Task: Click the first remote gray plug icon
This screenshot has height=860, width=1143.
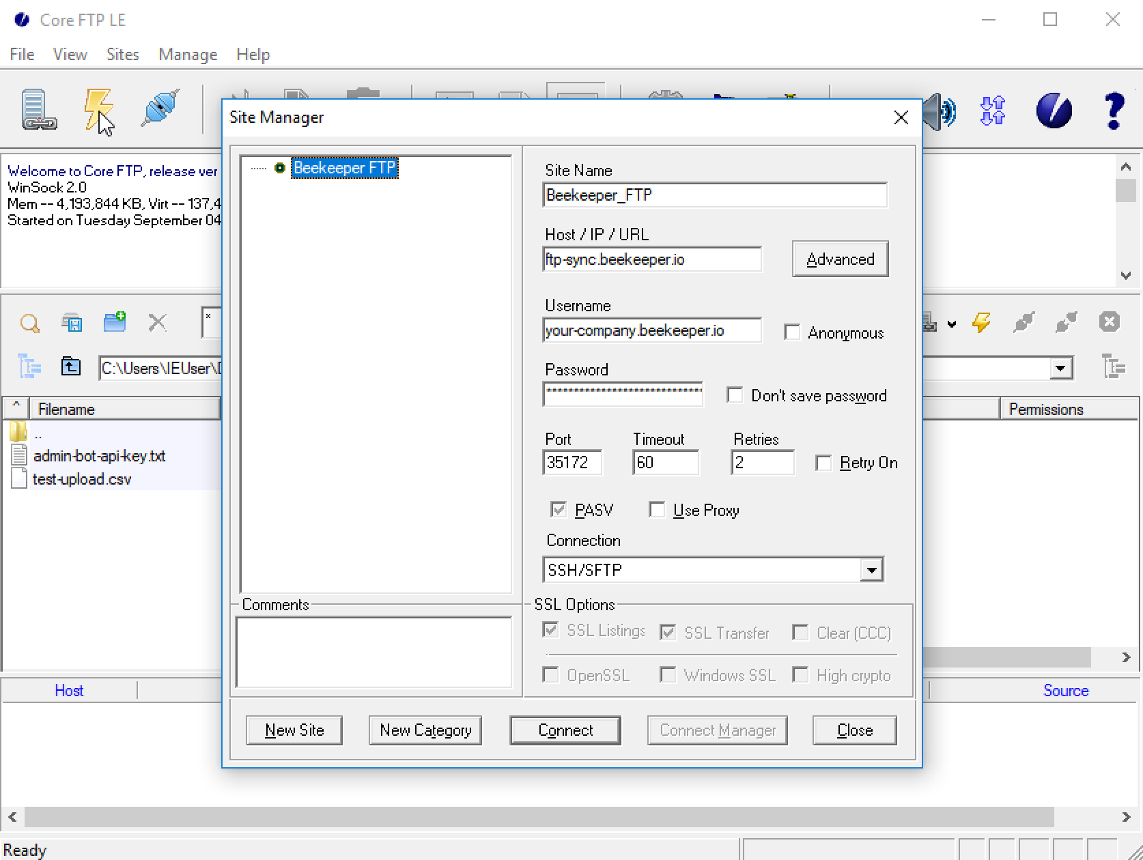Action: (1024, 322)
